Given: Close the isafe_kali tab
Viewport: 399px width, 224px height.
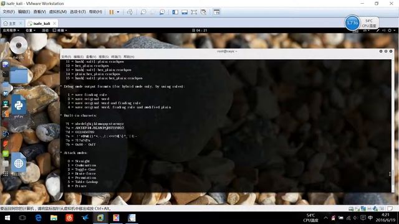Looking at the screenshot, I should 54,23.
